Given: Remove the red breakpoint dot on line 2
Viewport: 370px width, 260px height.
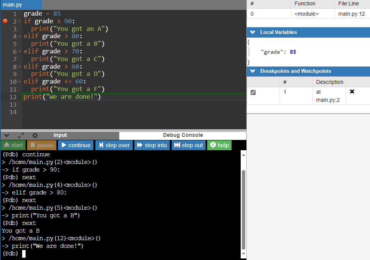Looking at the screenshot, I should coord(5,21).
